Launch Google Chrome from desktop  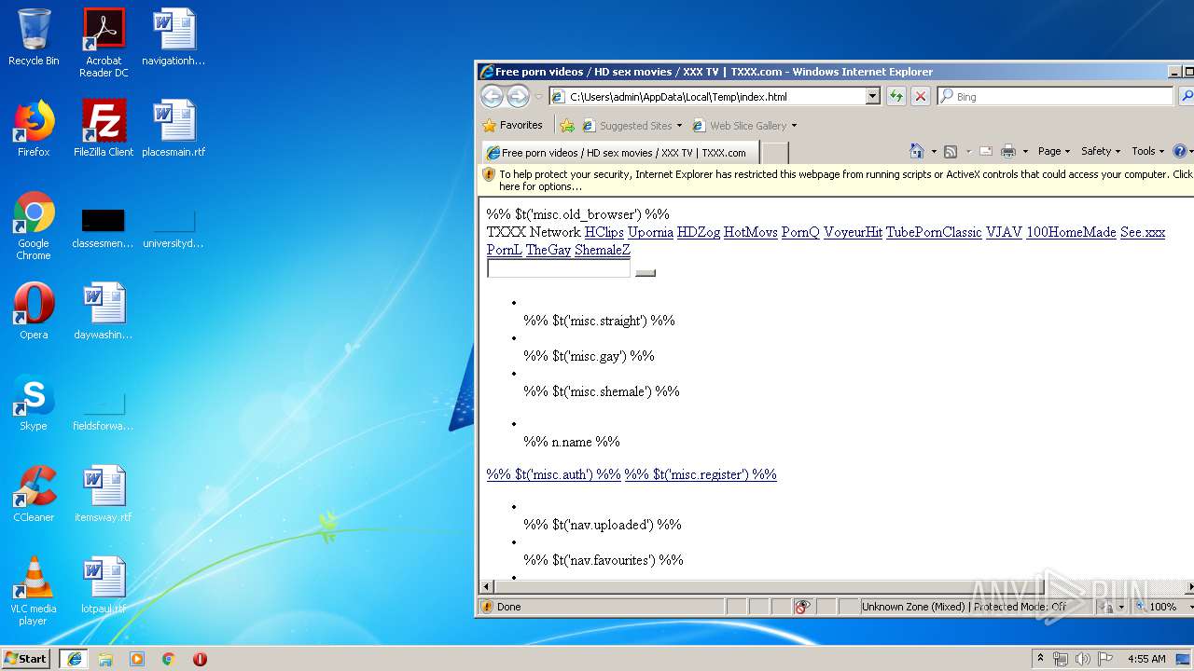click(x=34, y=226)
